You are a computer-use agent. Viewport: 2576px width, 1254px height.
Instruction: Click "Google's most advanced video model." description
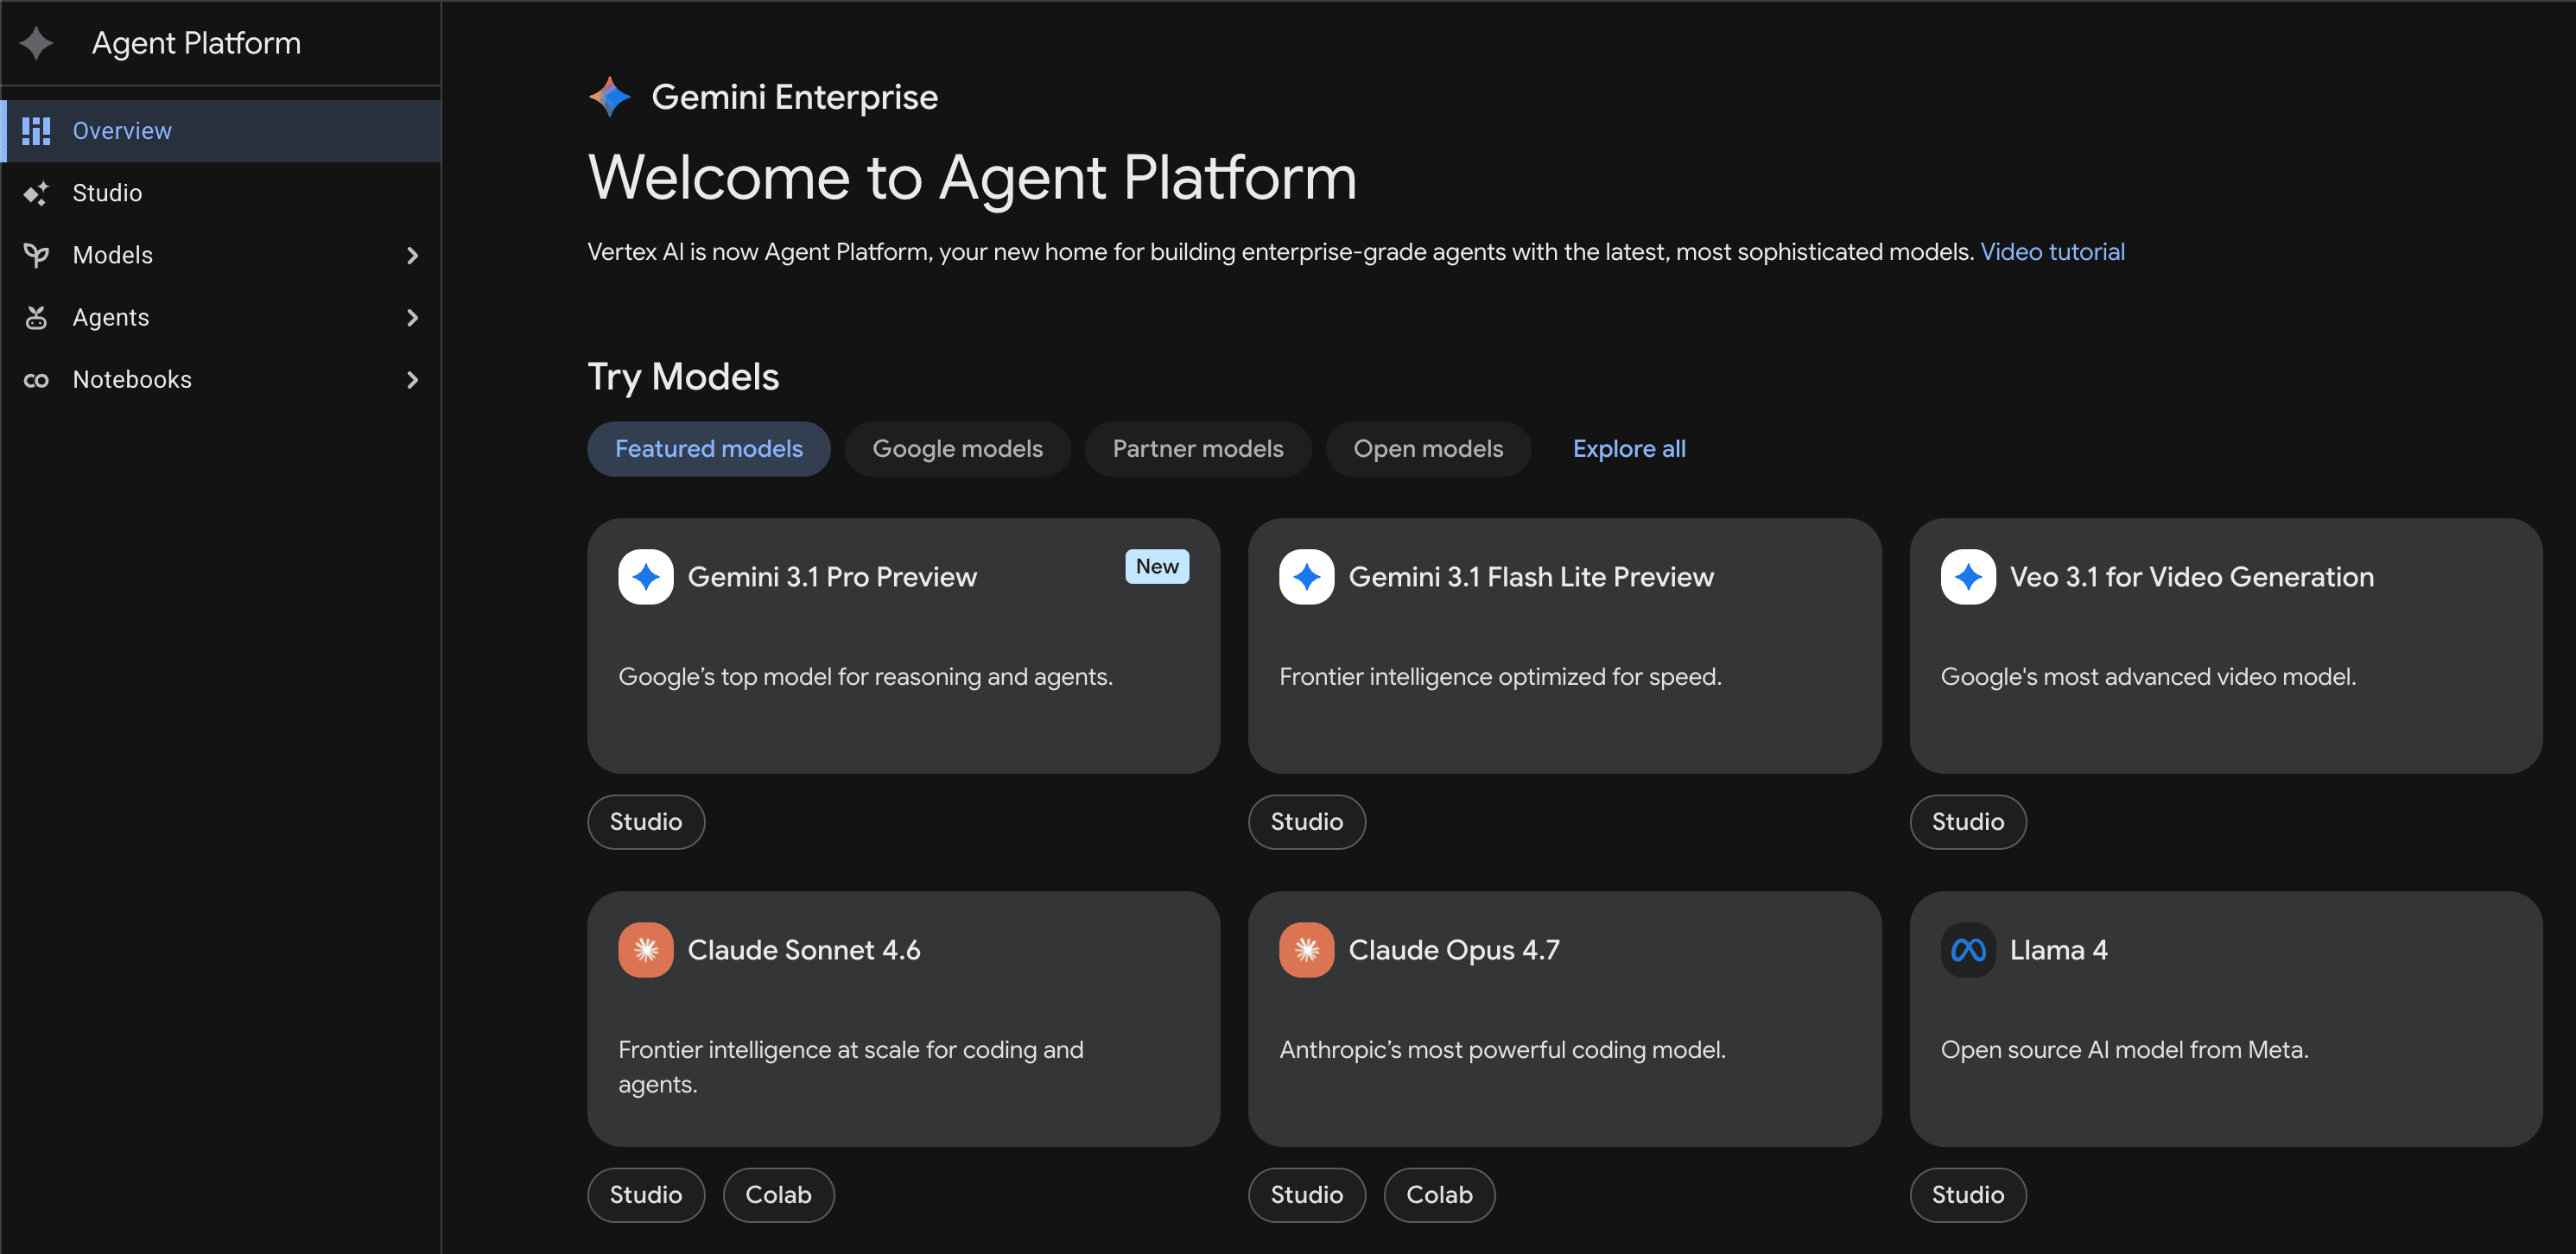point(2148,677)
